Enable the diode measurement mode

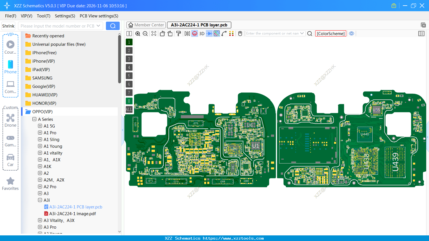point(209,33)
